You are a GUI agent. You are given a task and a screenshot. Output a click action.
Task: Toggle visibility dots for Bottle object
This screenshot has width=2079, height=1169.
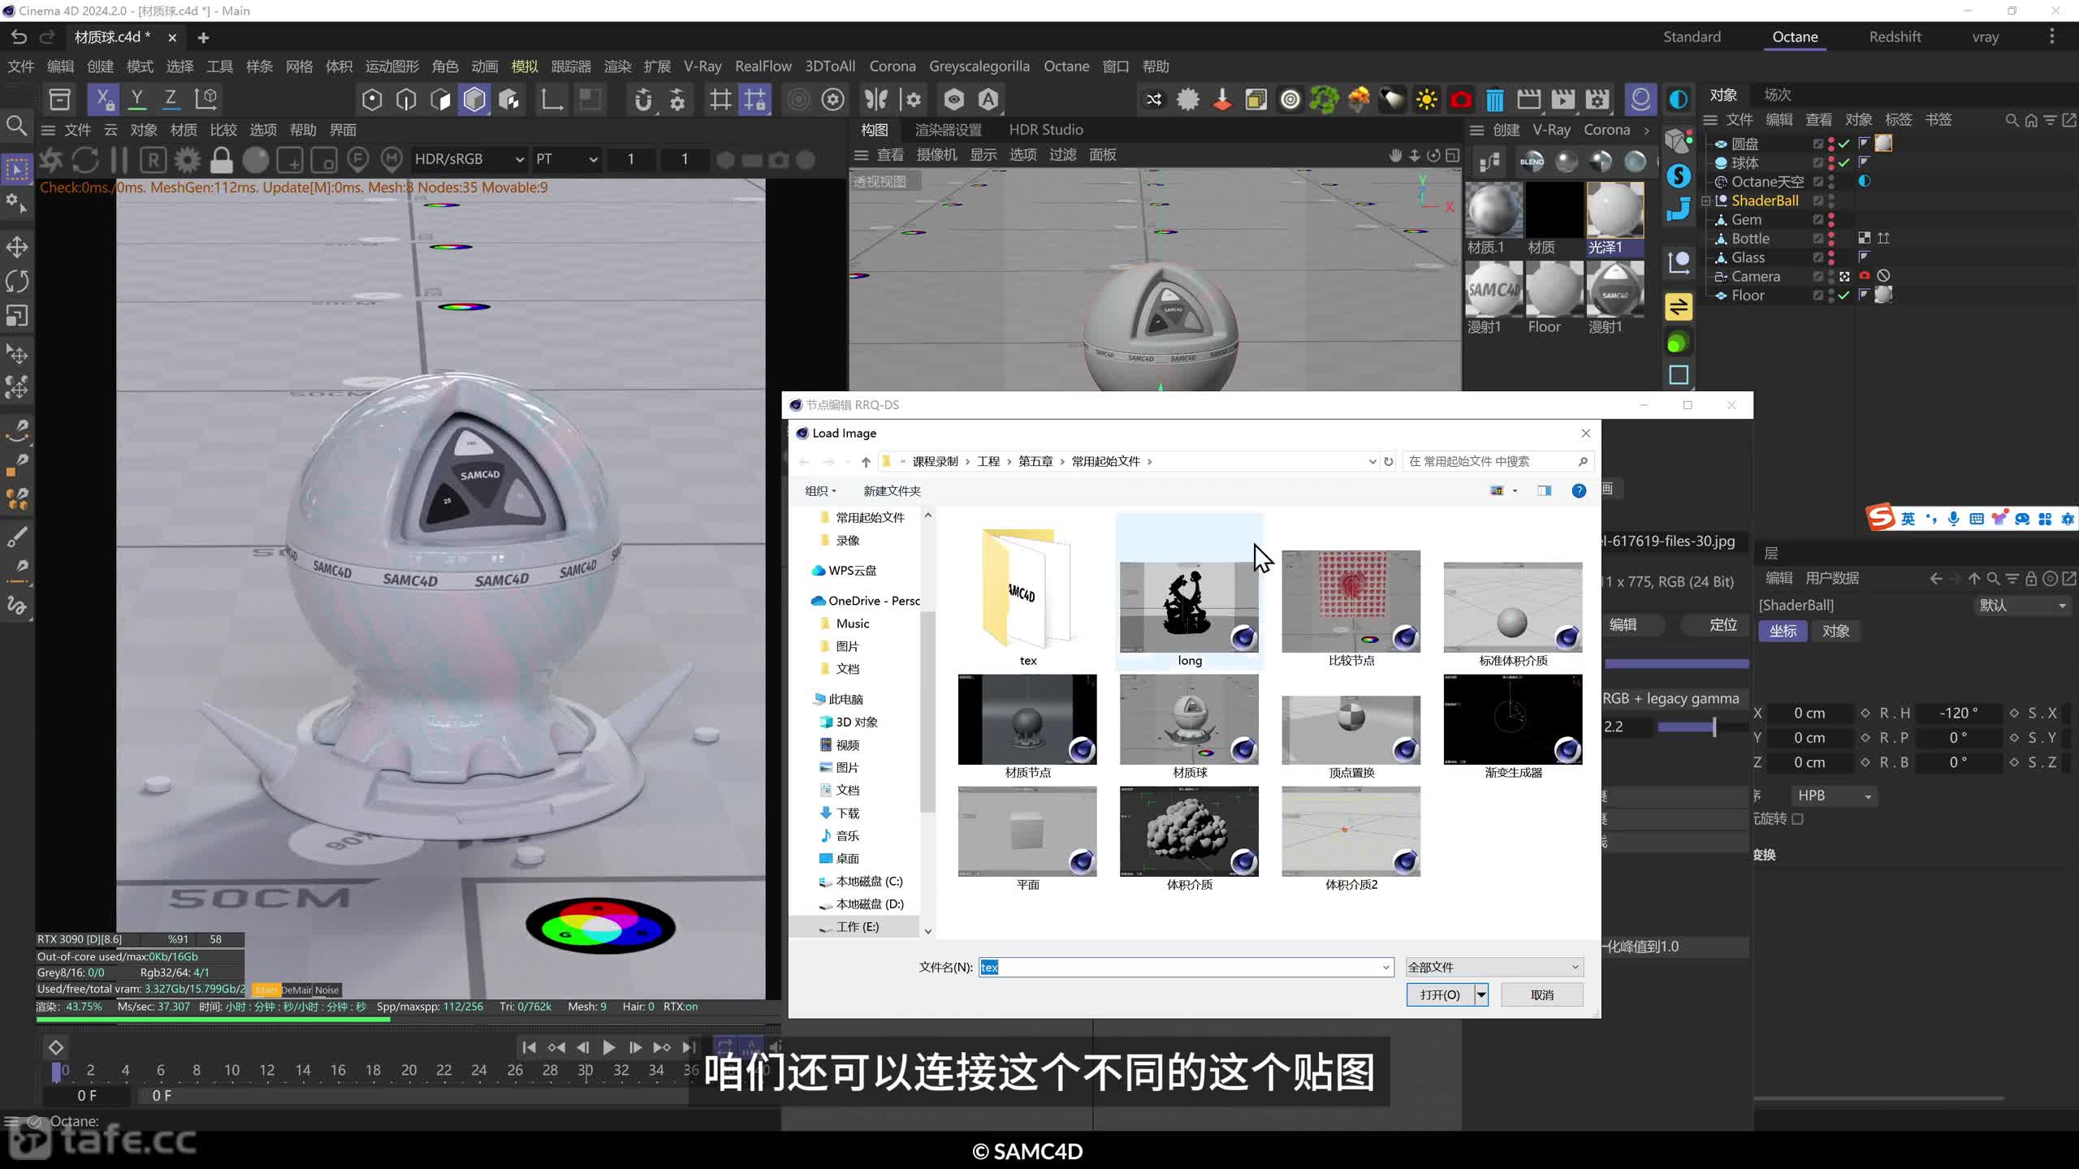tap(1830, 239)
